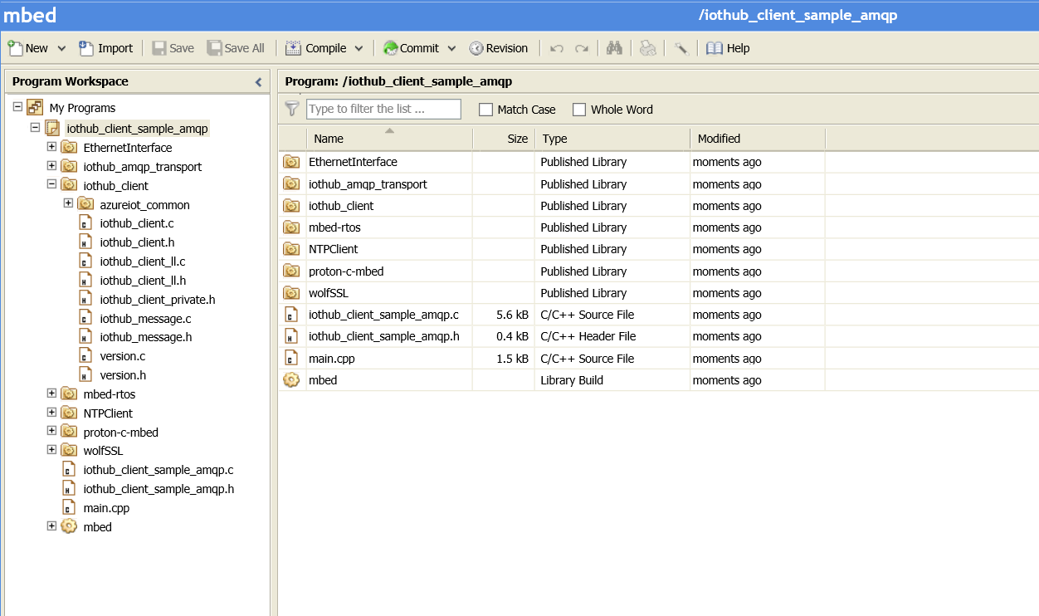Click the Commit toolbar button
The width and height of the screenshot is (1039, 616).
(x=411, y=48)
